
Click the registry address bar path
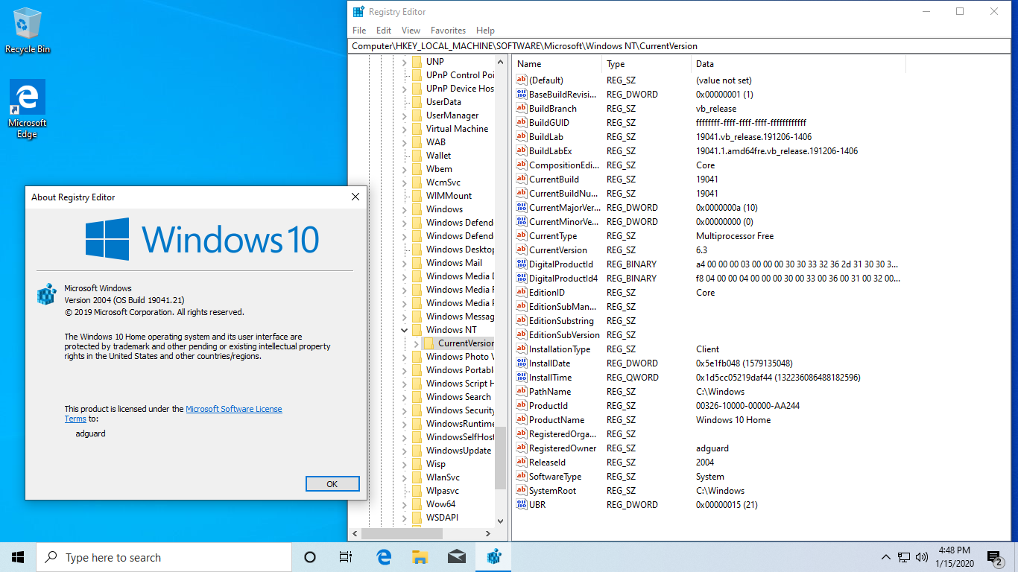point(680,45)
